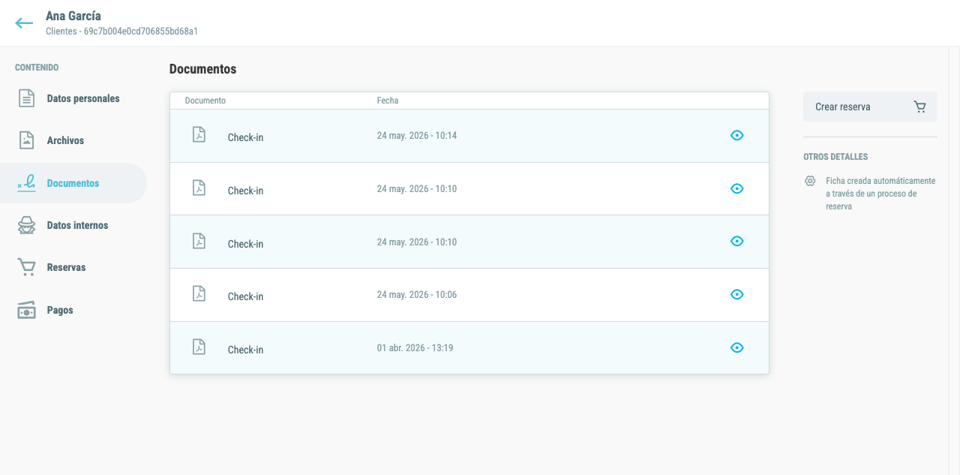View the Check-in document from 10:06
Viewport: 960px width, 475px height.
click(737, 294)
